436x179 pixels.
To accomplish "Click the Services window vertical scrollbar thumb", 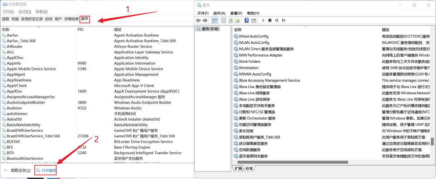I will (432, 141).
